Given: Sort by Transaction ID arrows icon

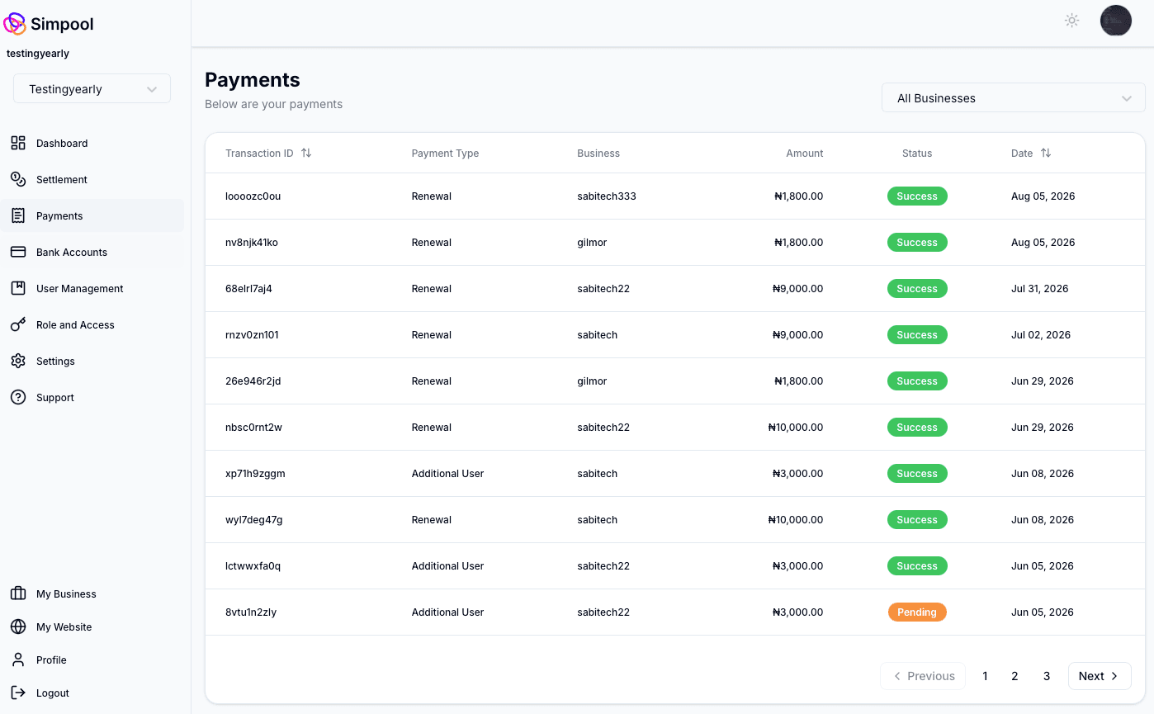Looking at the screenshot, I should click(x=306, y=153).
